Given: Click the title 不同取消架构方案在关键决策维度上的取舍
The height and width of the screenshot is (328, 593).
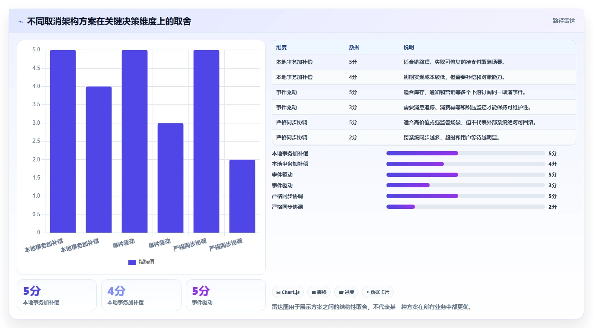Looking at the screenshot, I should point(109,21).
